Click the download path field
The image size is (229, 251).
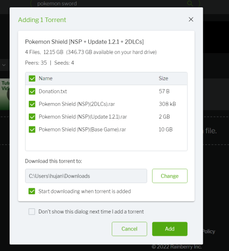[x=86, y=176]
